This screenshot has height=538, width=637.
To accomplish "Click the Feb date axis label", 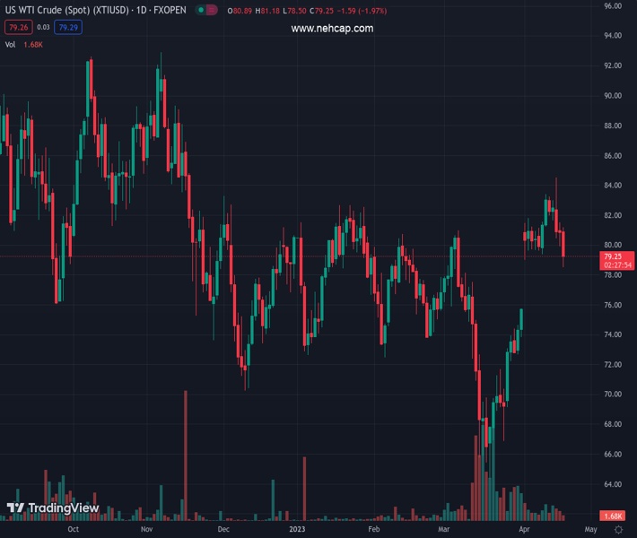I will pos(374,529).
